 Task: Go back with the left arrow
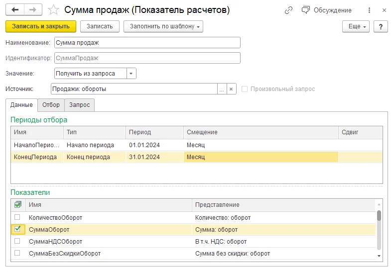(x=15, y=10)
